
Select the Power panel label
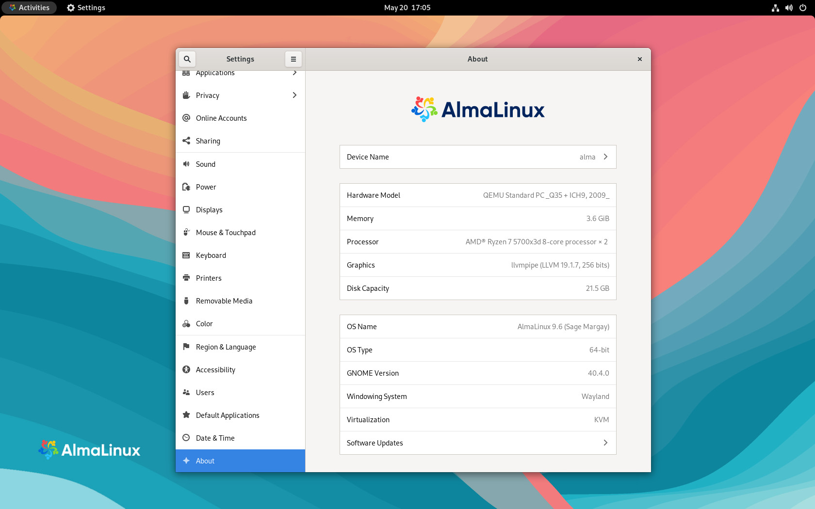coord(206,187)
